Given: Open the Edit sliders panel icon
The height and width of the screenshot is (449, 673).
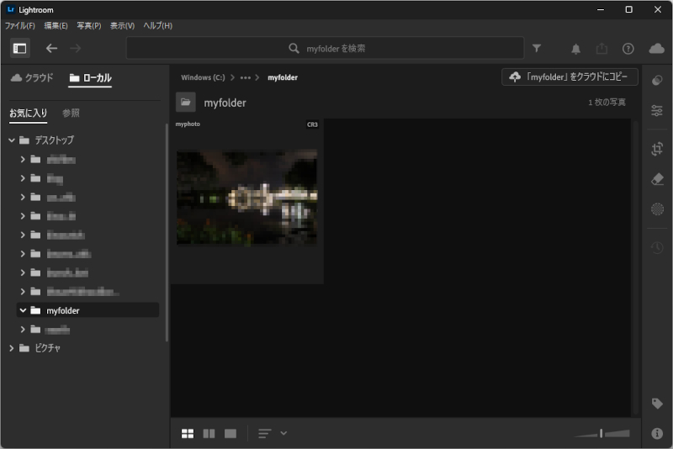Looking at the screenshot, I should [657, 111].
